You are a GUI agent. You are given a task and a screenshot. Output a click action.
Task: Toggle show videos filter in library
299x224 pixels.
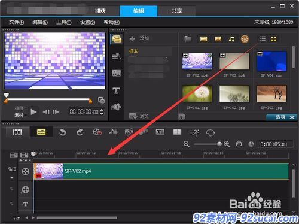tap(203, 39)
